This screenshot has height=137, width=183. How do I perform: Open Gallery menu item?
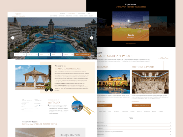coord(91,16)
